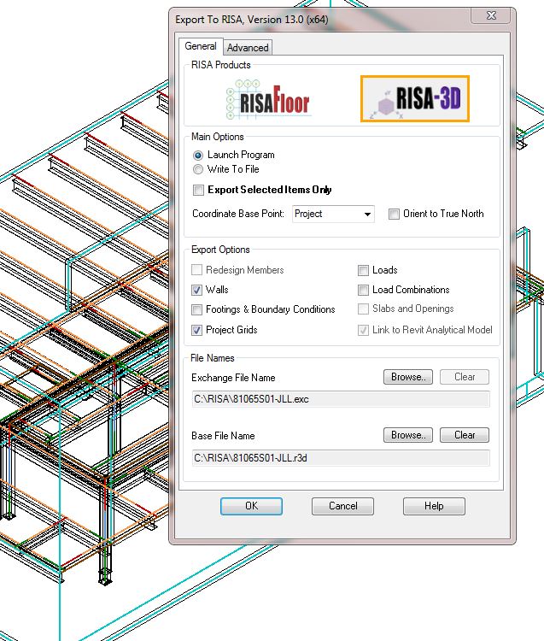Clear the Base File Name
The image size is (544, 641).
coord(465,435)
